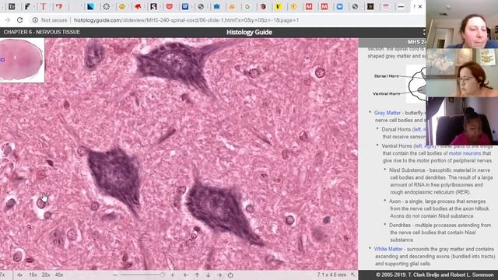Click the browser forward arrow
The width and height of the screenshot is (498, 280).
point(7,20)
